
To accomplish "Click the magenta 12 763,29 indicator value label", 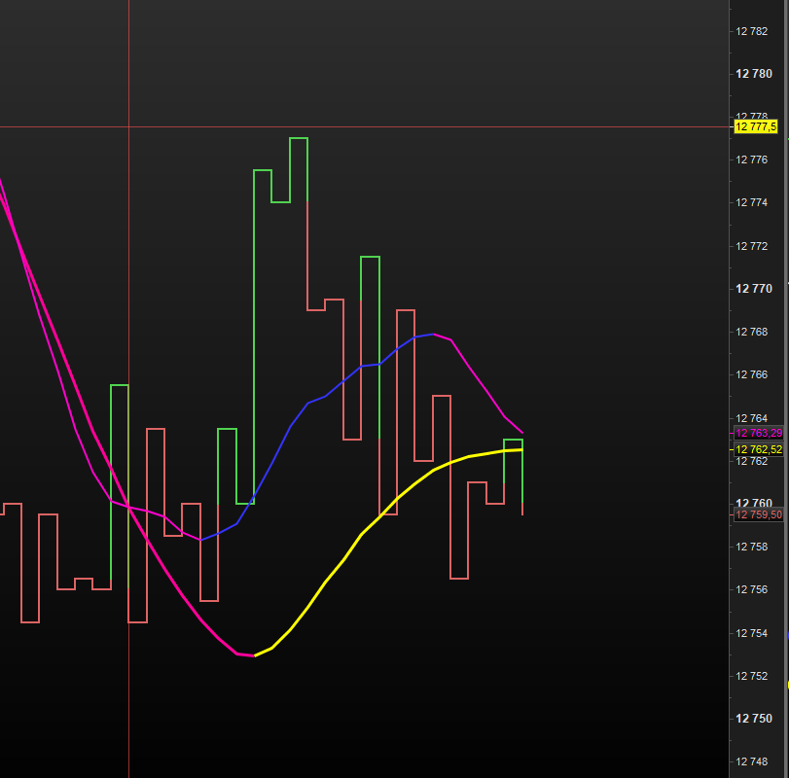I will click(x=759, y=433).
